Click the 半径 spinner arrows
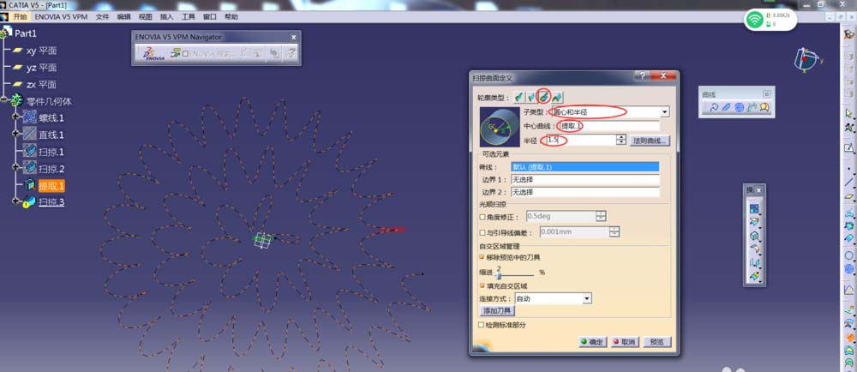This screenshot has height=372, width=857. pyautogui.click(x=620, y=140)
